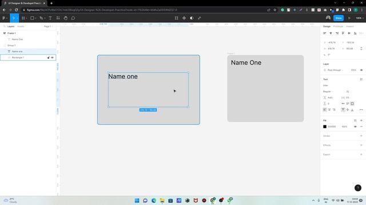Add an Effect with plus icon
Viewport: 366px width, 205px height.
tap(361, 145)
